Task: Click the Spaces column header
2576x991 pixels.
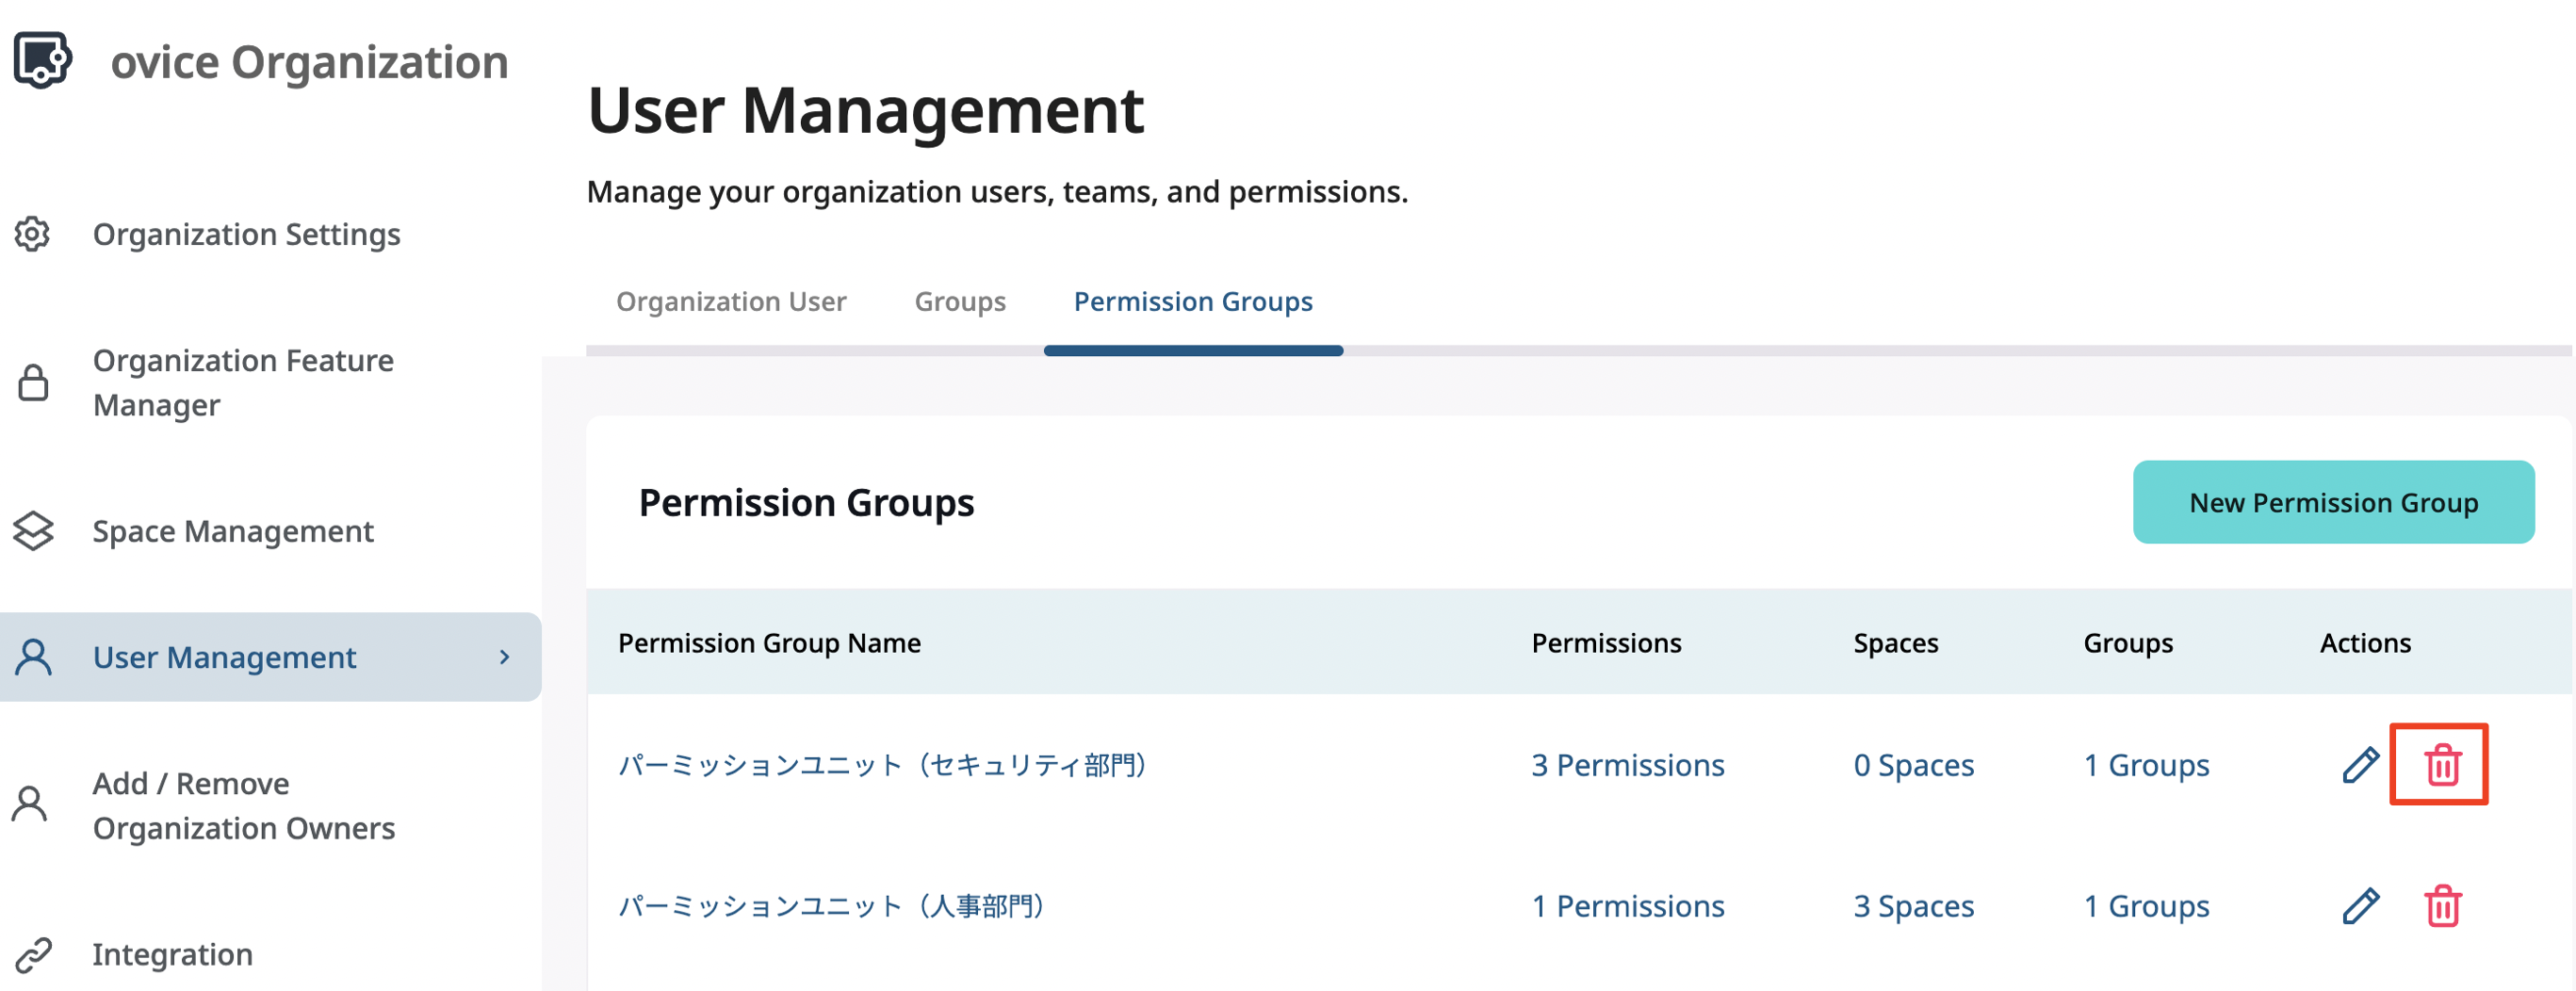Action: coord(1896,643)
